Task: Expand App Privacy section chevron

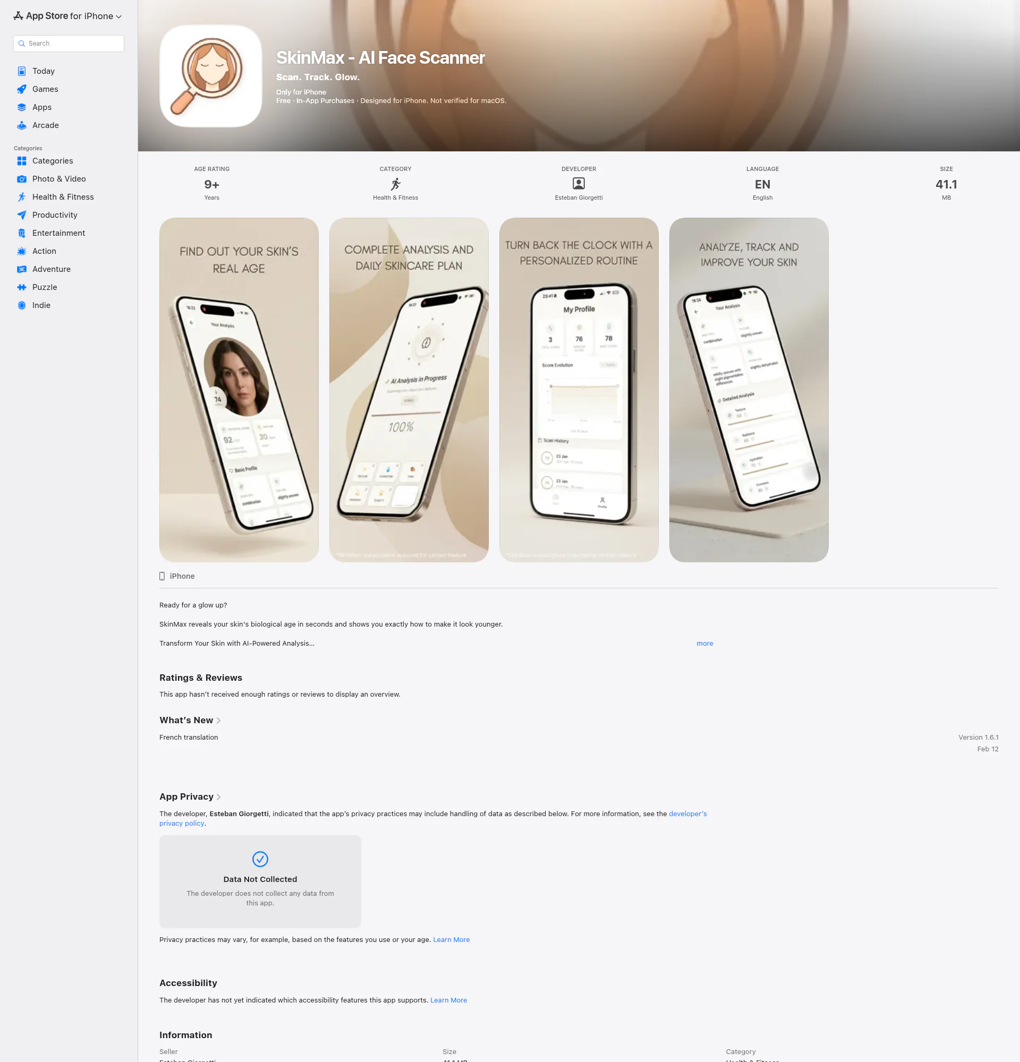Action: click(x=218, y=797)
